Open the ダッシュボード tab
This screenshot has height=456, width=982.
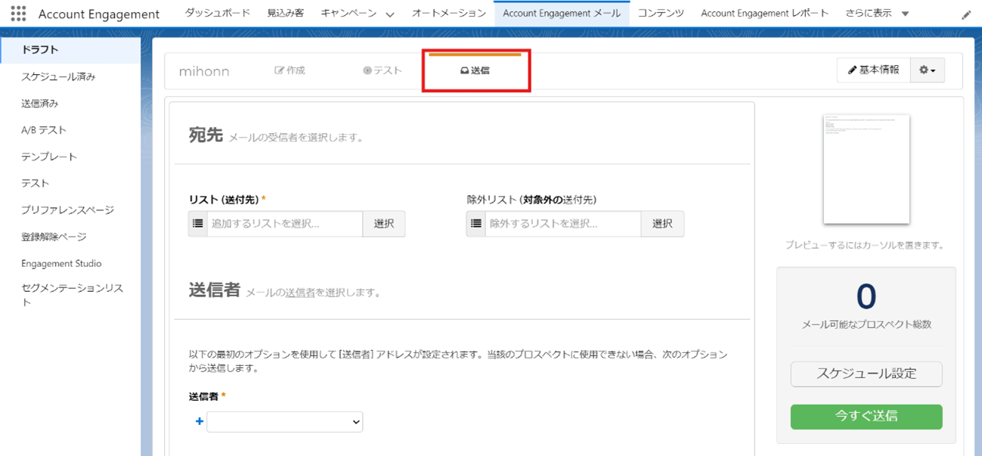tap(218, 13)
